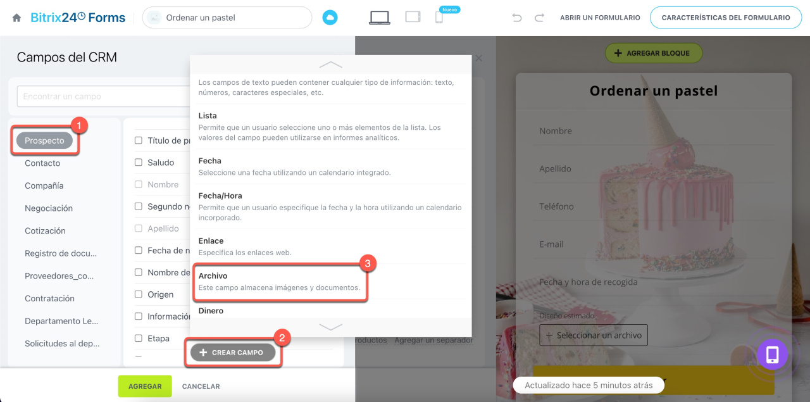Click the CREAR CAMPO button
The height and width of the screenshot is (402, 810).
click(x=233, y=353)
